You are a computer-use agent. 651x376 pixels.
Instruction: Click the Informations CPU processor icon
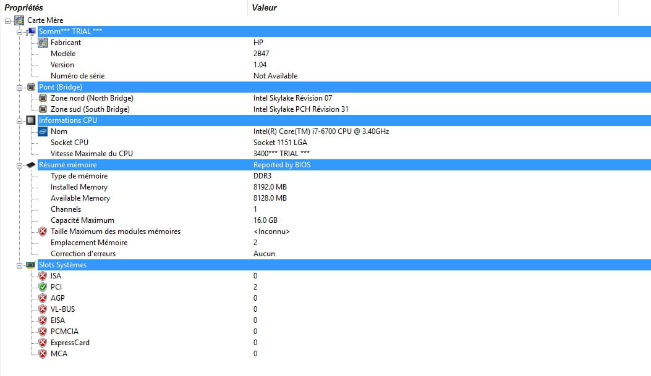click(31, 120)
